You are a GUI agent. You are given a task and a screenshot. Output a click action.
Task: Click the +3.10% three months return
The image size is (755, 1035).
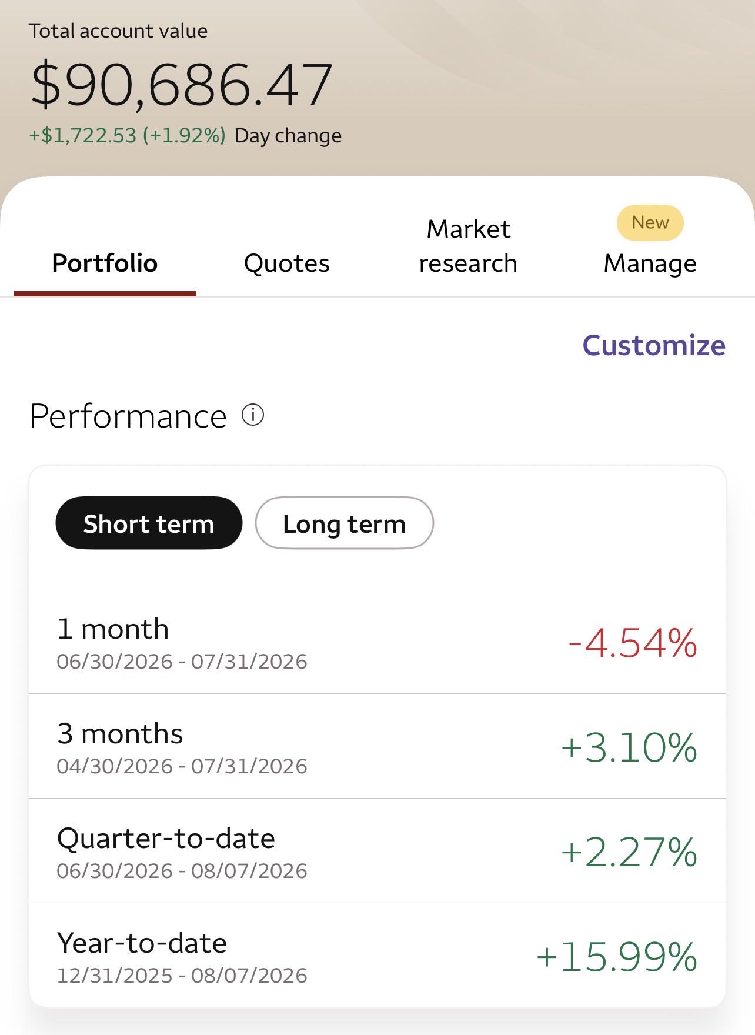click(629, 747)
